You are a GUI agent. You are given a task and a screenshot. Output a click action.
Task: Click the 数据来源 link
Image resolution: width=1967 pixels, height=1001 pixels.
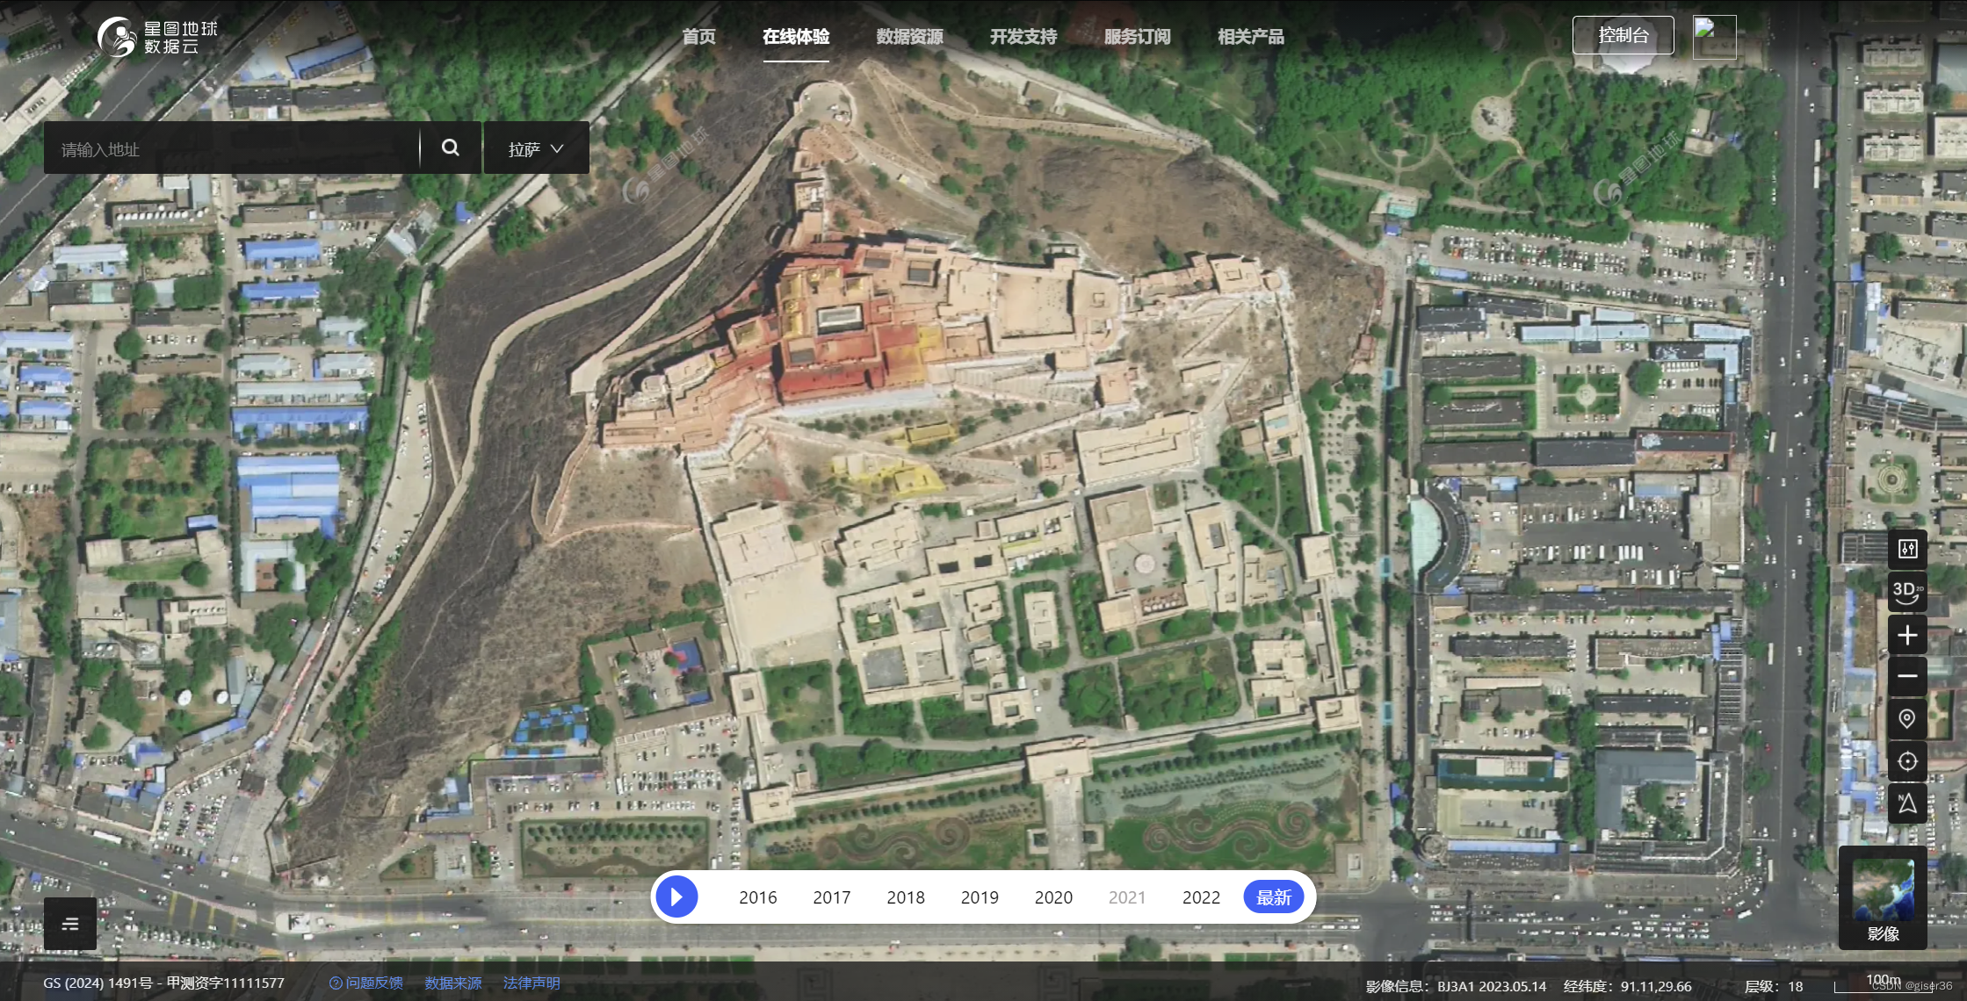click(x=453, y=983)
